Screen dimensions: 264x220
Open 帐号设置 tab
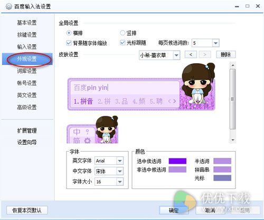[27, 83]
